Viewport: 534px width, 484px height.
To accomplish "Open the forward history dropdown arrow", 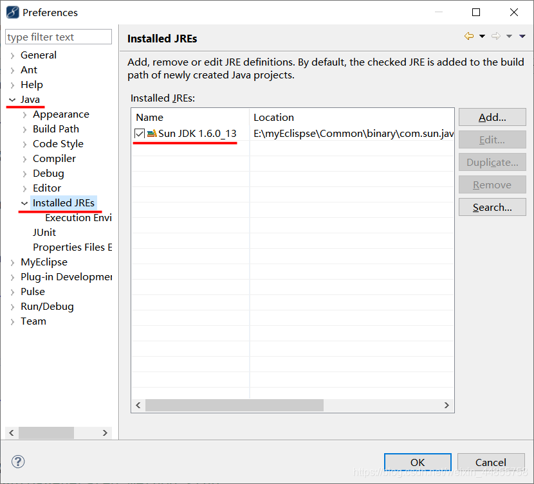I will click(509, 36).
